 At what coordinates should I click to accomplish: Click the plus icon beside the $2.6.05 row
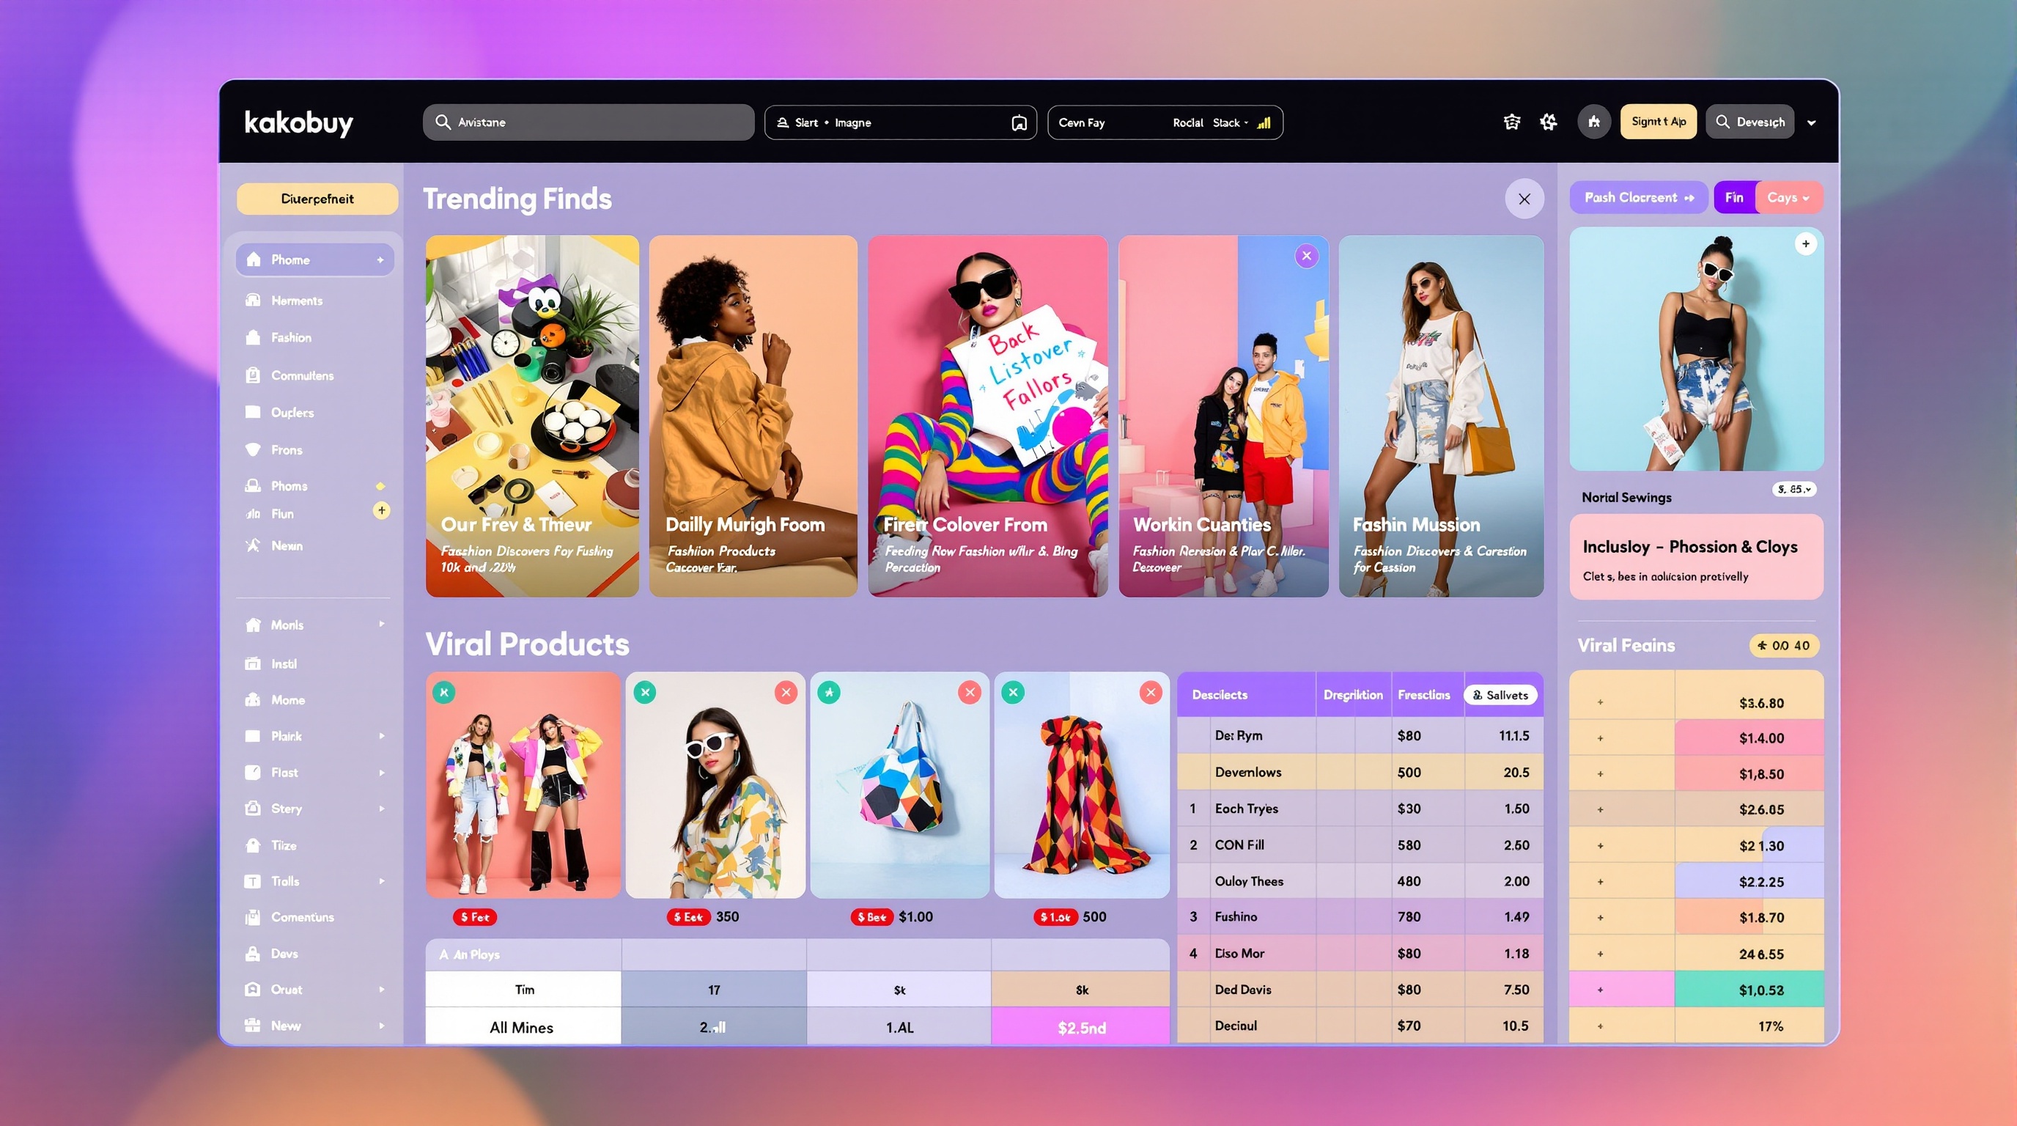click(1600, 809)
